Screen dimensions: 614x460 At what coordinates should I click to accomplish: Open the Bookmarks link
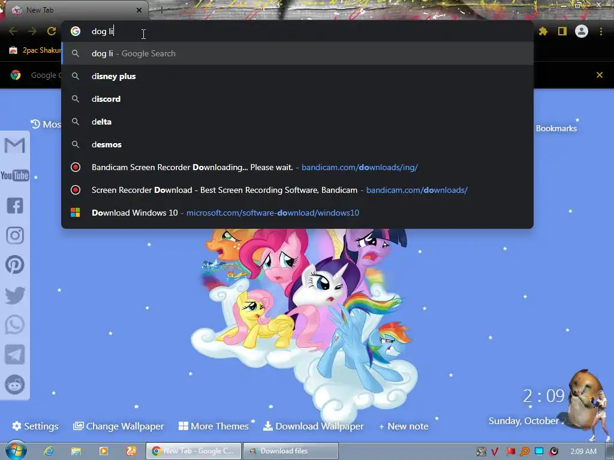(x=556, y=128)
